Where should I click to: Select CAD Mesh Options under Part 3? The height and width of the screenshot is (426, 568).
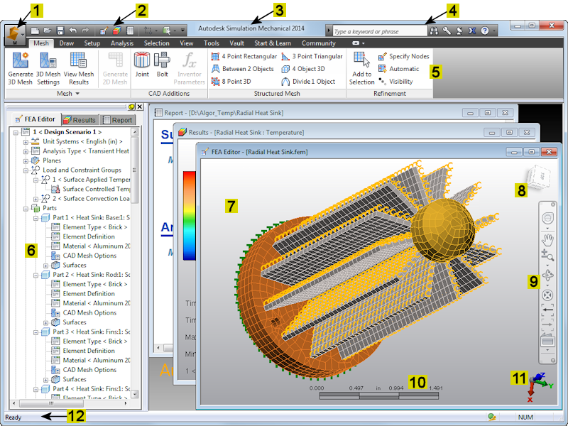click(x=84, y=370)
